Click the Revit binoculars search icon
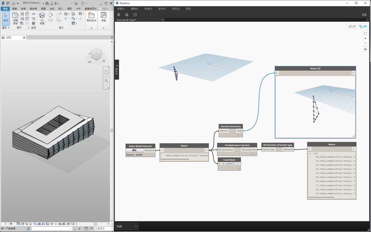The width and height of the screenshot is (371, 232). [x=47, y=3]
